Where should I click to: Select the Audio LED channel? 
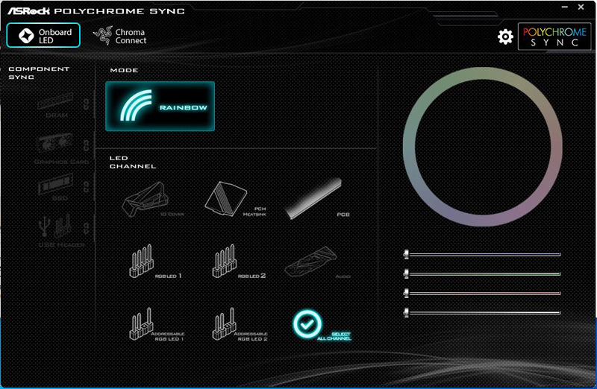click(x=316, y=262)
